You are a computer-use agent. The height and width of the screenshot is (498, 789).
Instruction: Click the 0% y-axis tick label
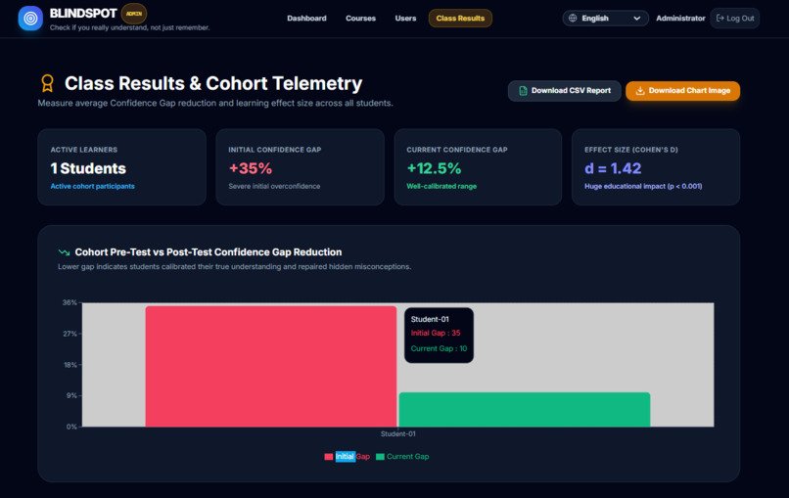click(72, 427)
